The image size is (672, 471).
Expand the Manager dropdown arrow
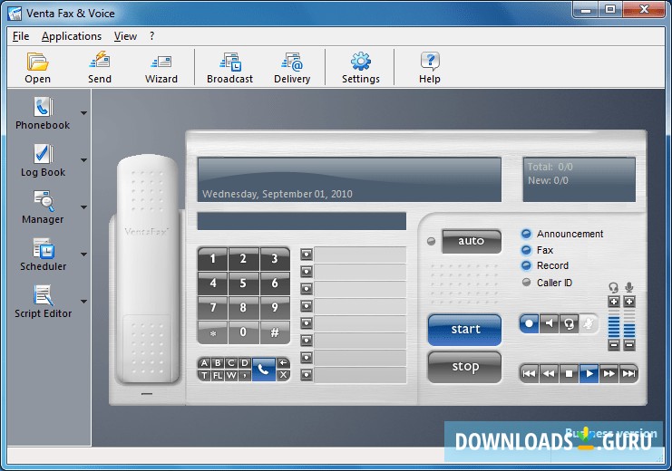tap(84, 207)
